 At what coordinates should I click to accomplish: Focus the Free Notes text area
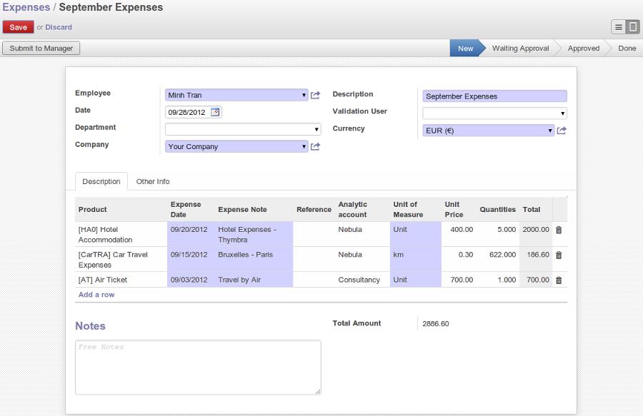[198, 367]
